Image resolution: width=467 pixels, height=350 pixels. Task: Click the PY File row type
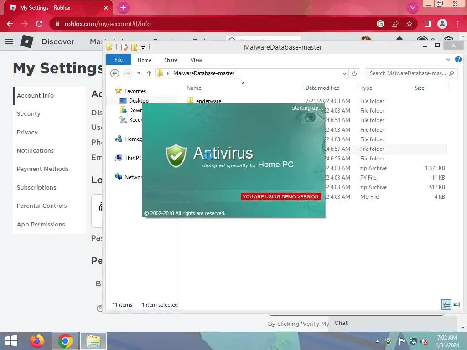click(368, 178)
